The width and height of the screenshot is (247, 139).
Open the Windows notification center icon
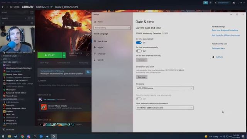(243, 136)
